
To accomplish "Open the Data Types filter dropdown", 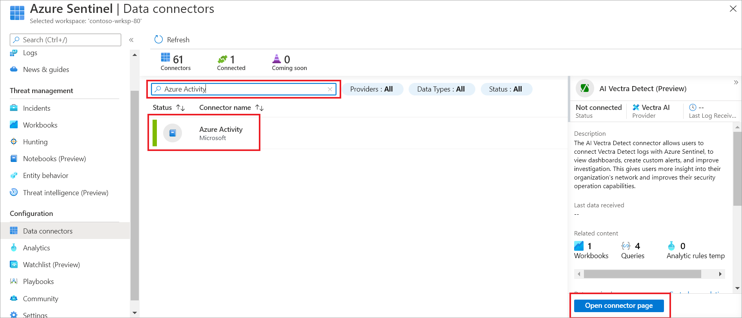I will (441, 89).
